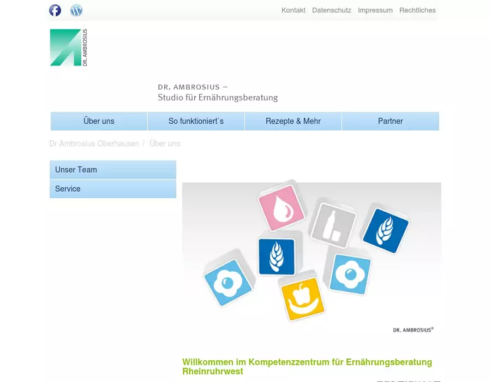Open the Facebook icon link
Screen dimensions: 491x382
click(x=55, y=10)
